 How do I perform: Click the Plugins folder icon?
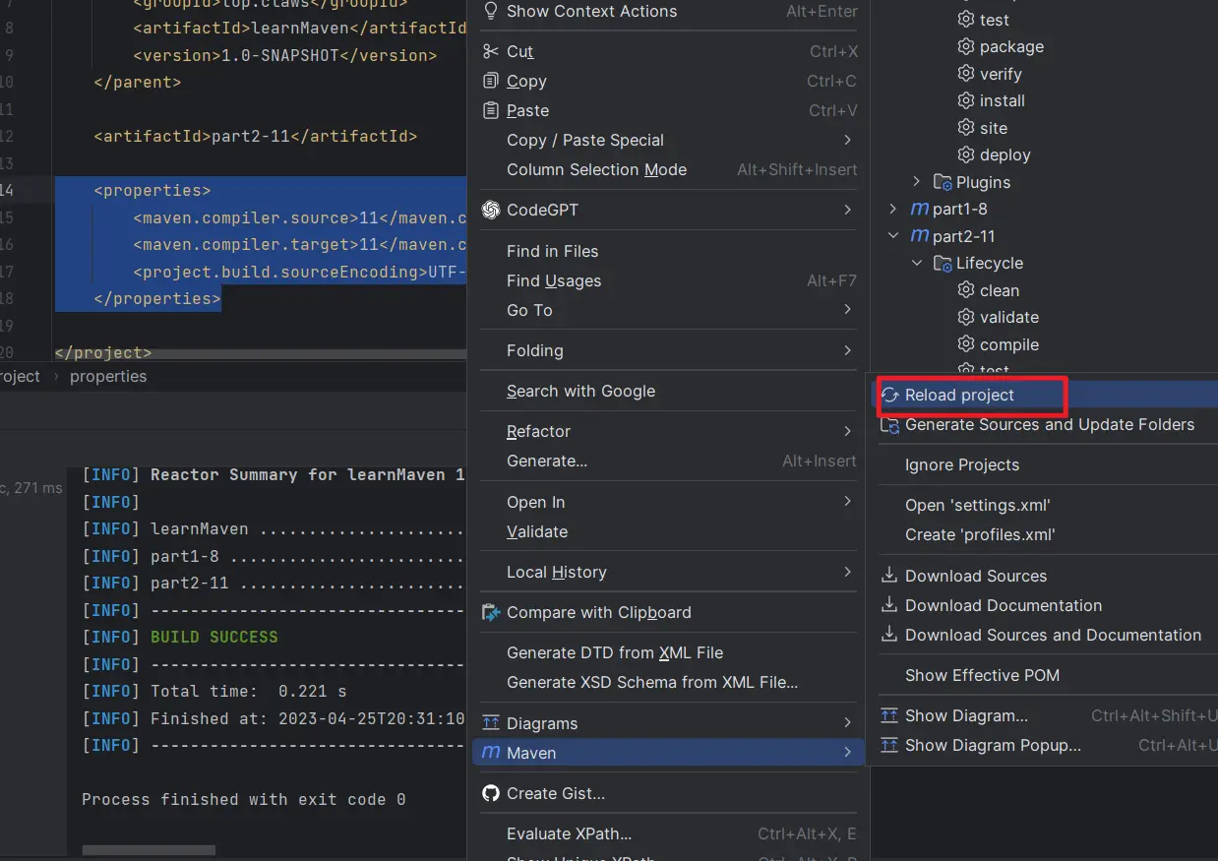tap(943, 182)
